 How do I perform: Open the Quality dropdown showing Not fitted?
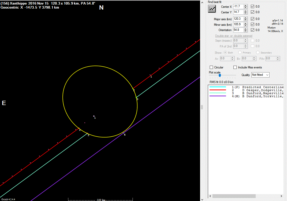(x=260, y=75)
